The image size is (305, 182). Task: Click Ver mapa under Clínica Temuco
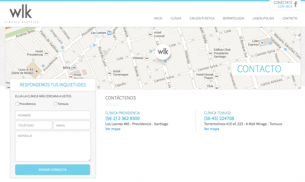(x=211, y=129)
